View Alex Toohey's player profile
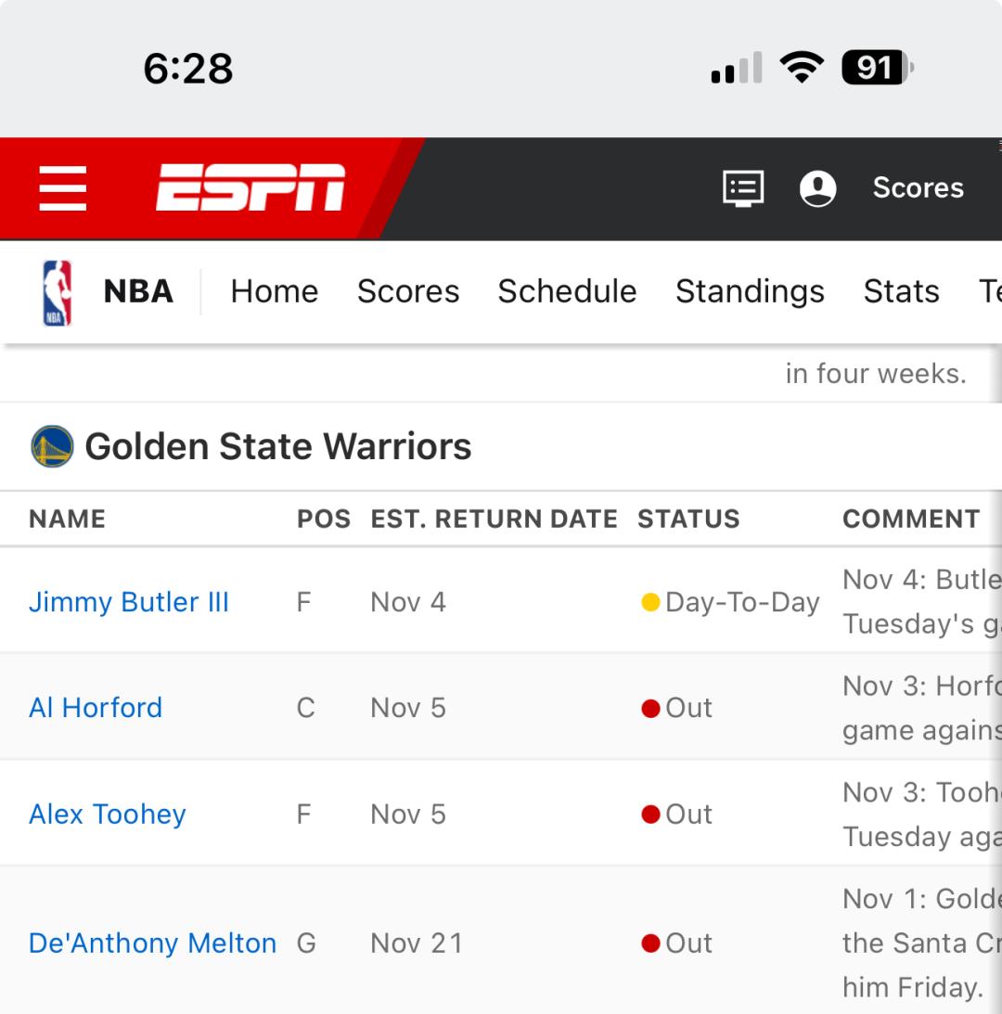1002x1014 pixels. [108, 815]
